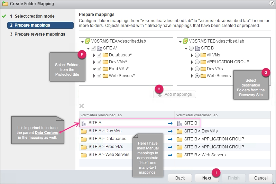Click the folder icon for SITE A > Databases
The width and height of the screenshot is (276, 184).
point(84,139)
